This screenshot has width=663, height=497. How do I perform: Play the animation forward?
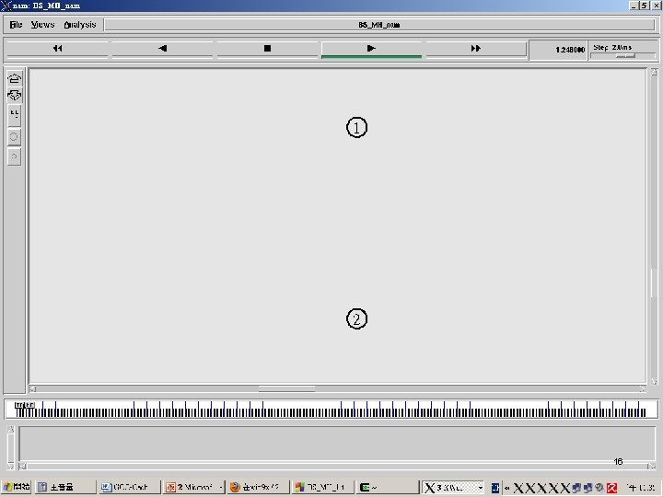coord(371,49)
